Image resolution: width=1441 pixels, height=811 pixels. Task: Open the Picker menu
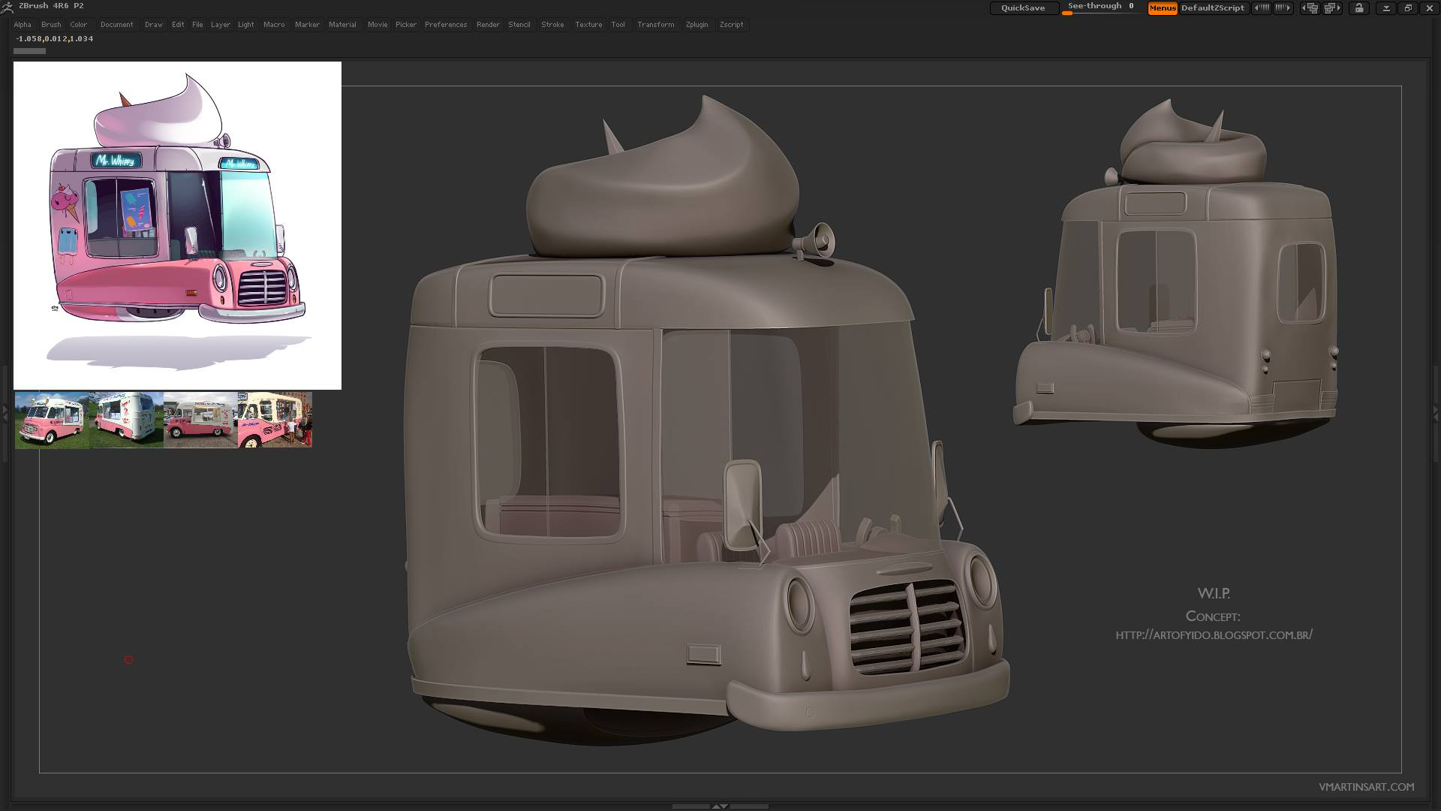406,25
